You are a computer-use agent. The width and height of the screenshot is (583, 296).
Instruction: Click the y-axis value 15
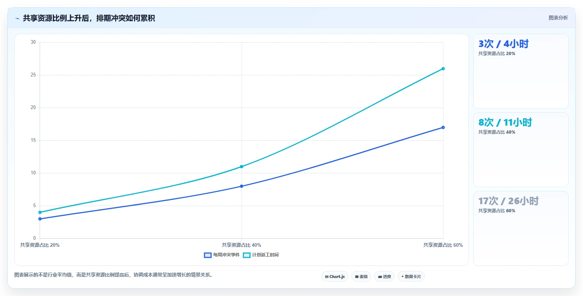click(x=33, y=140)
